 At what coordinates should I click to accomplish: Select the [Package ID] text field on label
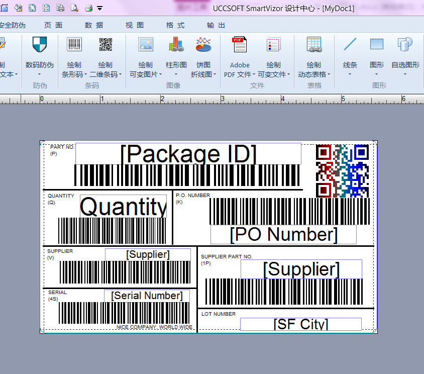(x=188, y=154)
